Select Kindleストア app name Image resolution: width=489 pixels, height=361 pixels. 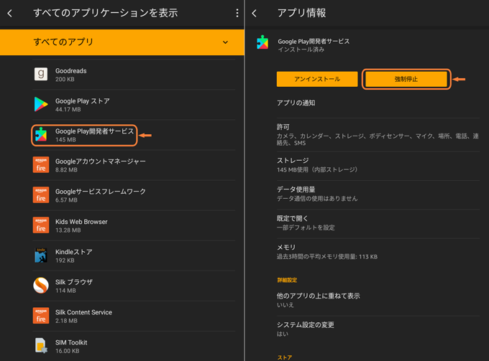tap(73, 252)
